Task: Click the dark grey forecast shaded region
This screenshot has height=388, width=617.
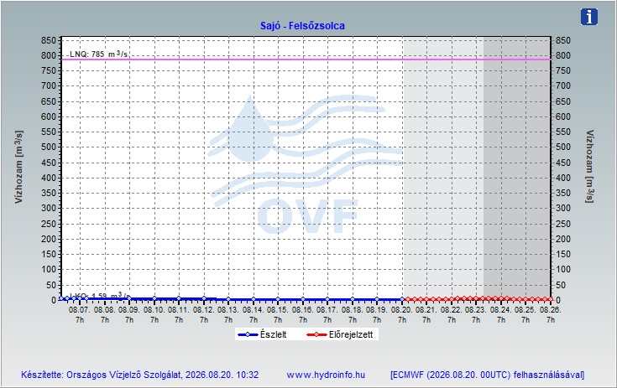Action: [516, 168]
